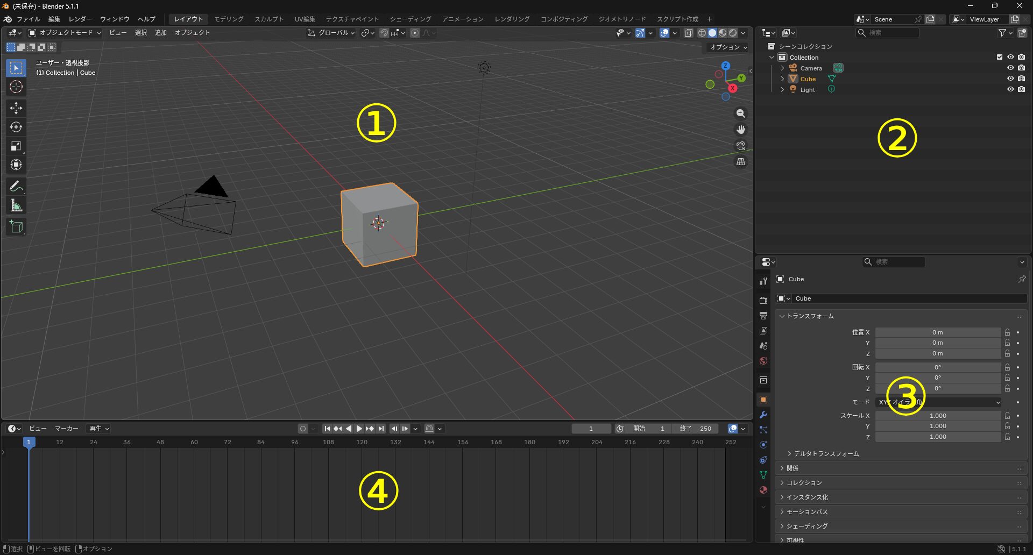This screenshot has width=1033, height=555.
Task: Select the Measure ruler tool
Action: tap(16, 205)
